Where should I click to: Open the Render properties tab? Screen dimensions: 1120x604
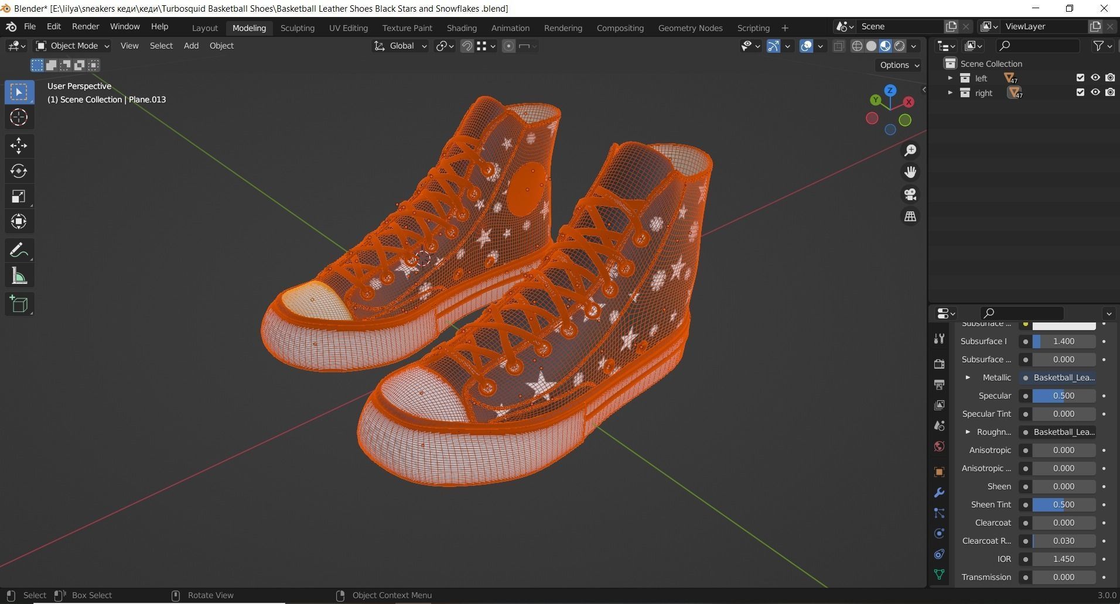pyautogui.click(x=939, y=363)
